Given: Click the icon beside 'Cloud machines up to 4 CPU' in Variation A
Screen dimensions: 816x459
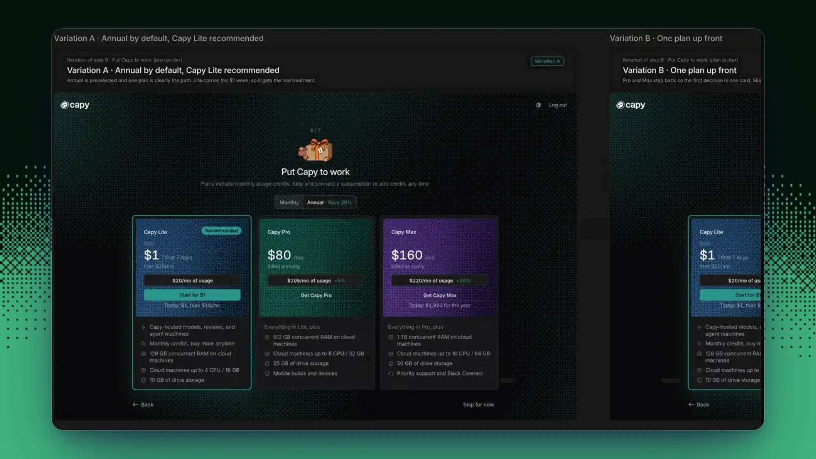Looking at the screenshot, I should (x=143, y=370).
